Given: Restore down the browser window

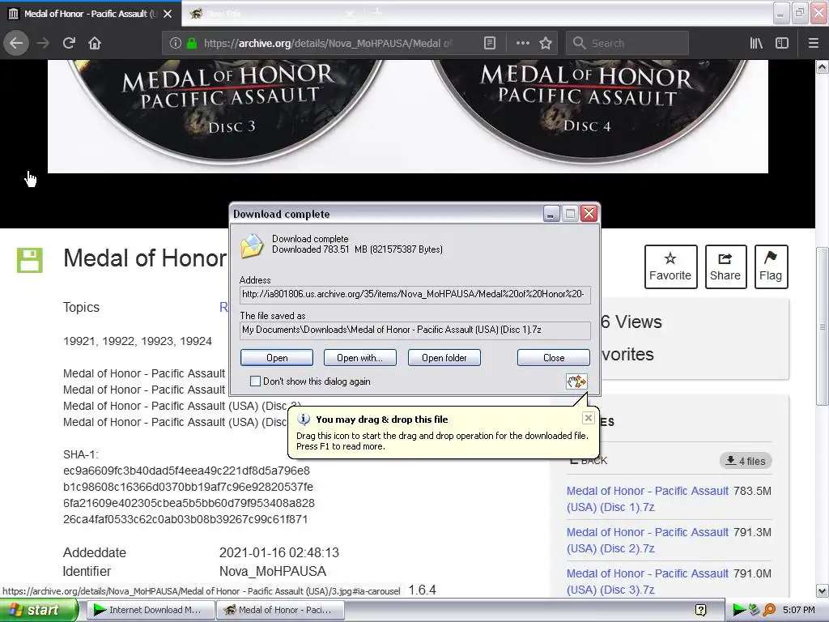Looking at the screenshot, I should [799, 13].
